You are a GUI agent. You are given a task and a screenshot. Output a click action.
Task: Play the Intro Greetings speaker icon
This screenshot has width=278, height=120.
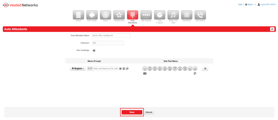click(94, 51)
